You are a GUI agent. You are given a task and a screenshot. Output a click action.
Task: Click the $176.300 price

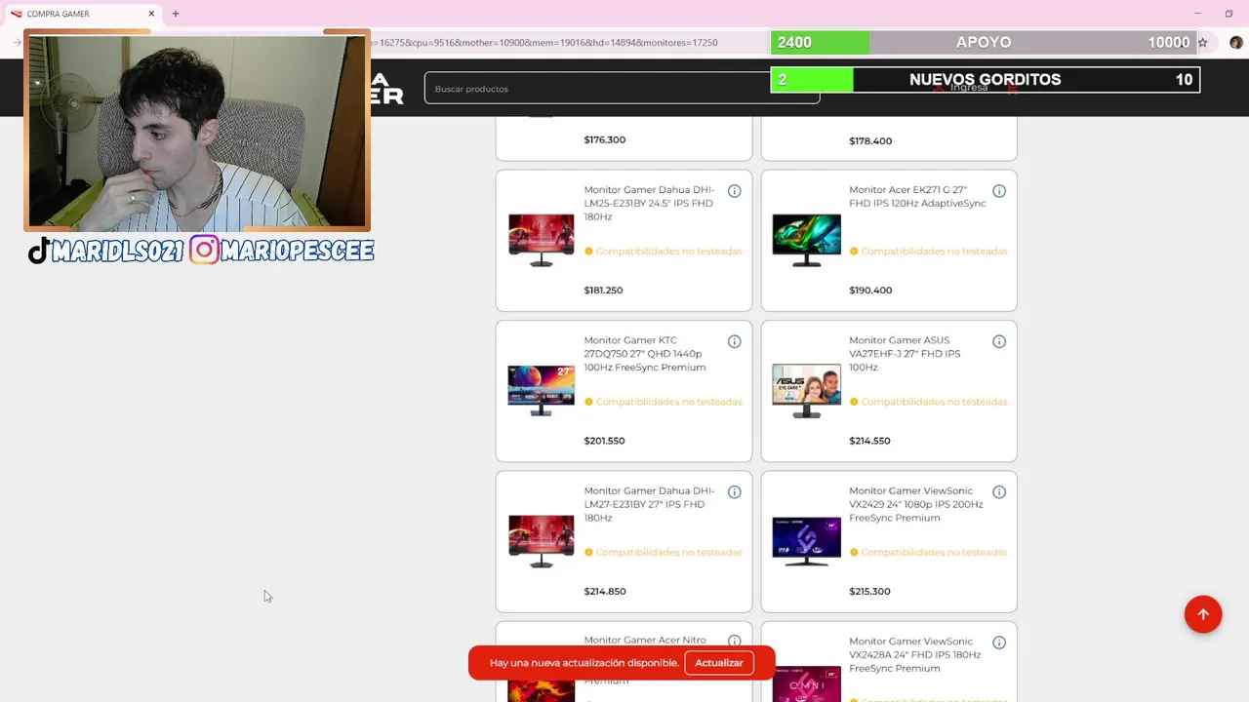(x=605, y=139)
